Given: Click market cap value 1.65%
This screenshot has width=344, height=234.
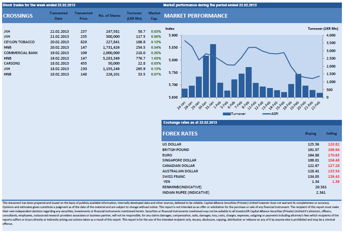Looking at the screenshot, I should pos(156,58).
